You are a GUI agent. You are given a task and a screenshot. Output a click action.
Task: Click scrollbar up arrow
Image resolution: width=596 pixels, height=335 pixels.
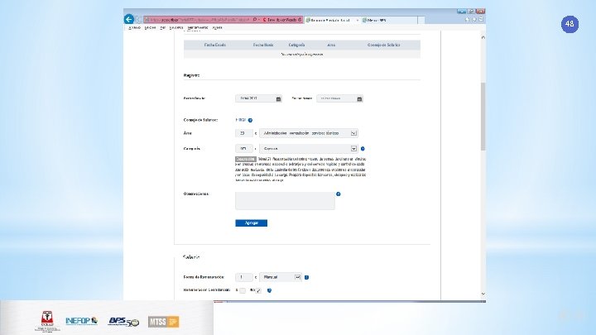(483, 37)
